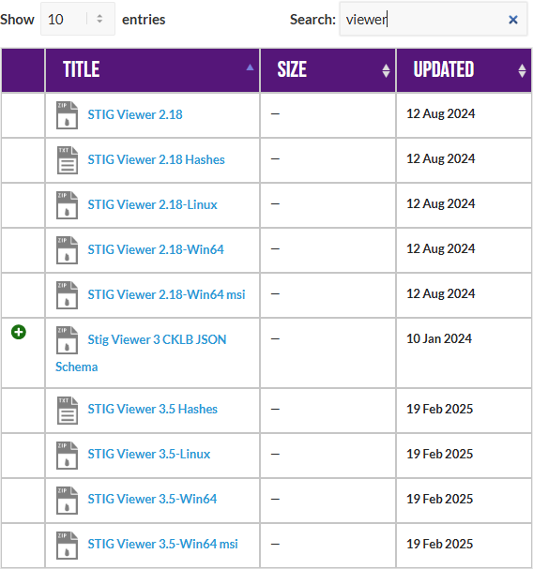The width and height of the screenshot is (533, 569).
Task: Open the Show entries count dropdown
Action: pos(78,19)
